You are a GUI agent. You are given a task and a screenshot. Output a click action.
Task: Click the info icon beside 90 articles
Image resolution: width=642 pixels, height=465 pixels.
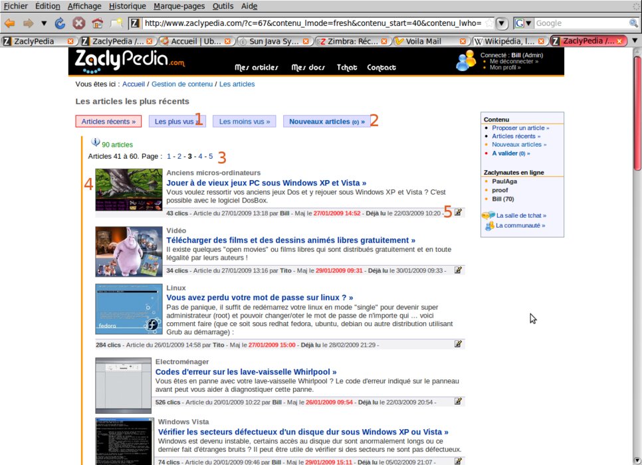coord(95,142)
